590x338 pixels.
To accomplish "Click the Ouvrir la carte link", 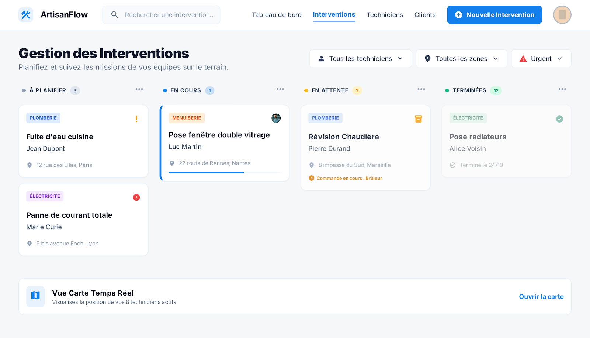I will pyautogui.click(x=541, y=297).
